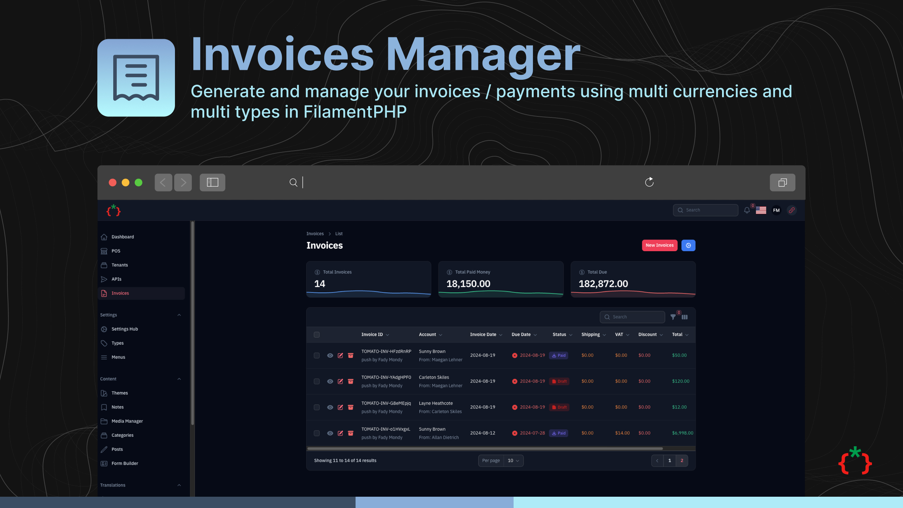Open Invoices breadcrumb link
903x508 pixels.
[x=315, y=234]
